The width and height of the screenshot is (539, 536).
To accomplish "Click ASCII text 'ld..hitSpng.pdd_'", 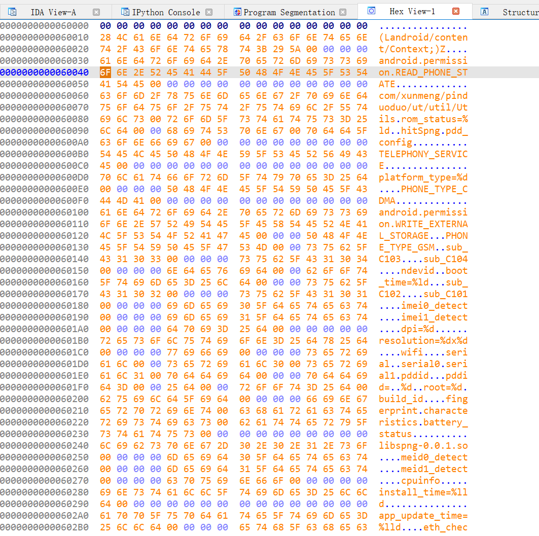I will [x=423, y=131].
